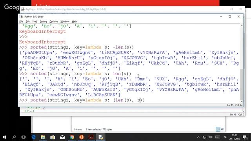
Task: Click the shell scrollbar down arrow
Action: pos(242,101)
